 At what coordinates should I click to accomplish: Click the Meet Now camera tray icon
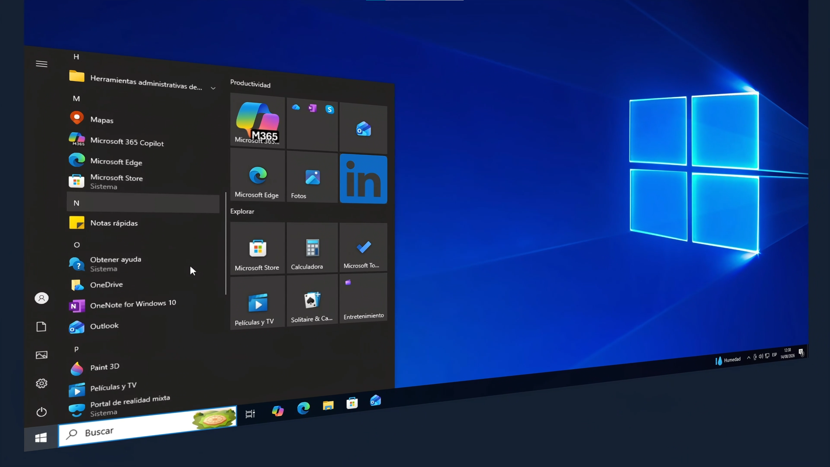[755, 357]
